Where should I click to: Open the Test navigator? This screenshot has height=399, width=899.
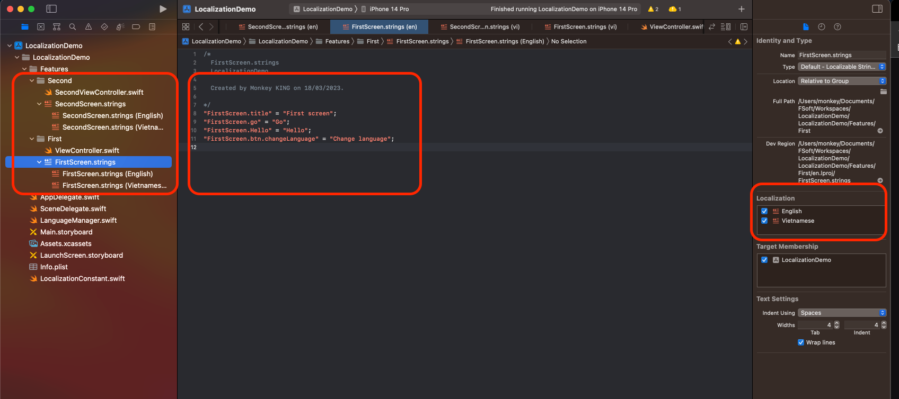click(104, 26)
